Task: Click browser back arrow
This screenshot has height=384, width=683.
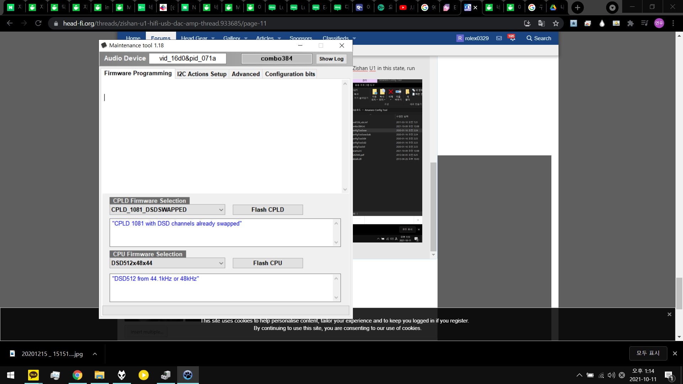Action: coord(10,23)
